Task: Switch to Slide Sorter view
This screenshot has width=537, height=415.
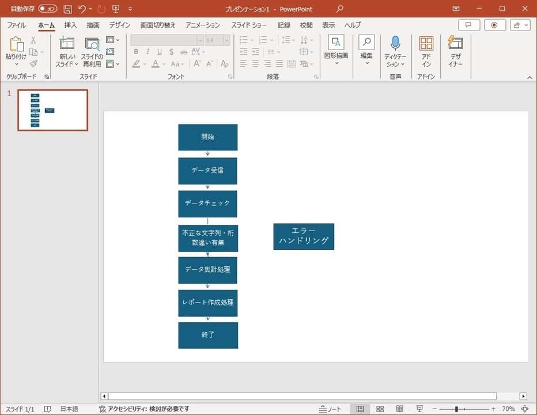Action: click(x=380, y=409)
